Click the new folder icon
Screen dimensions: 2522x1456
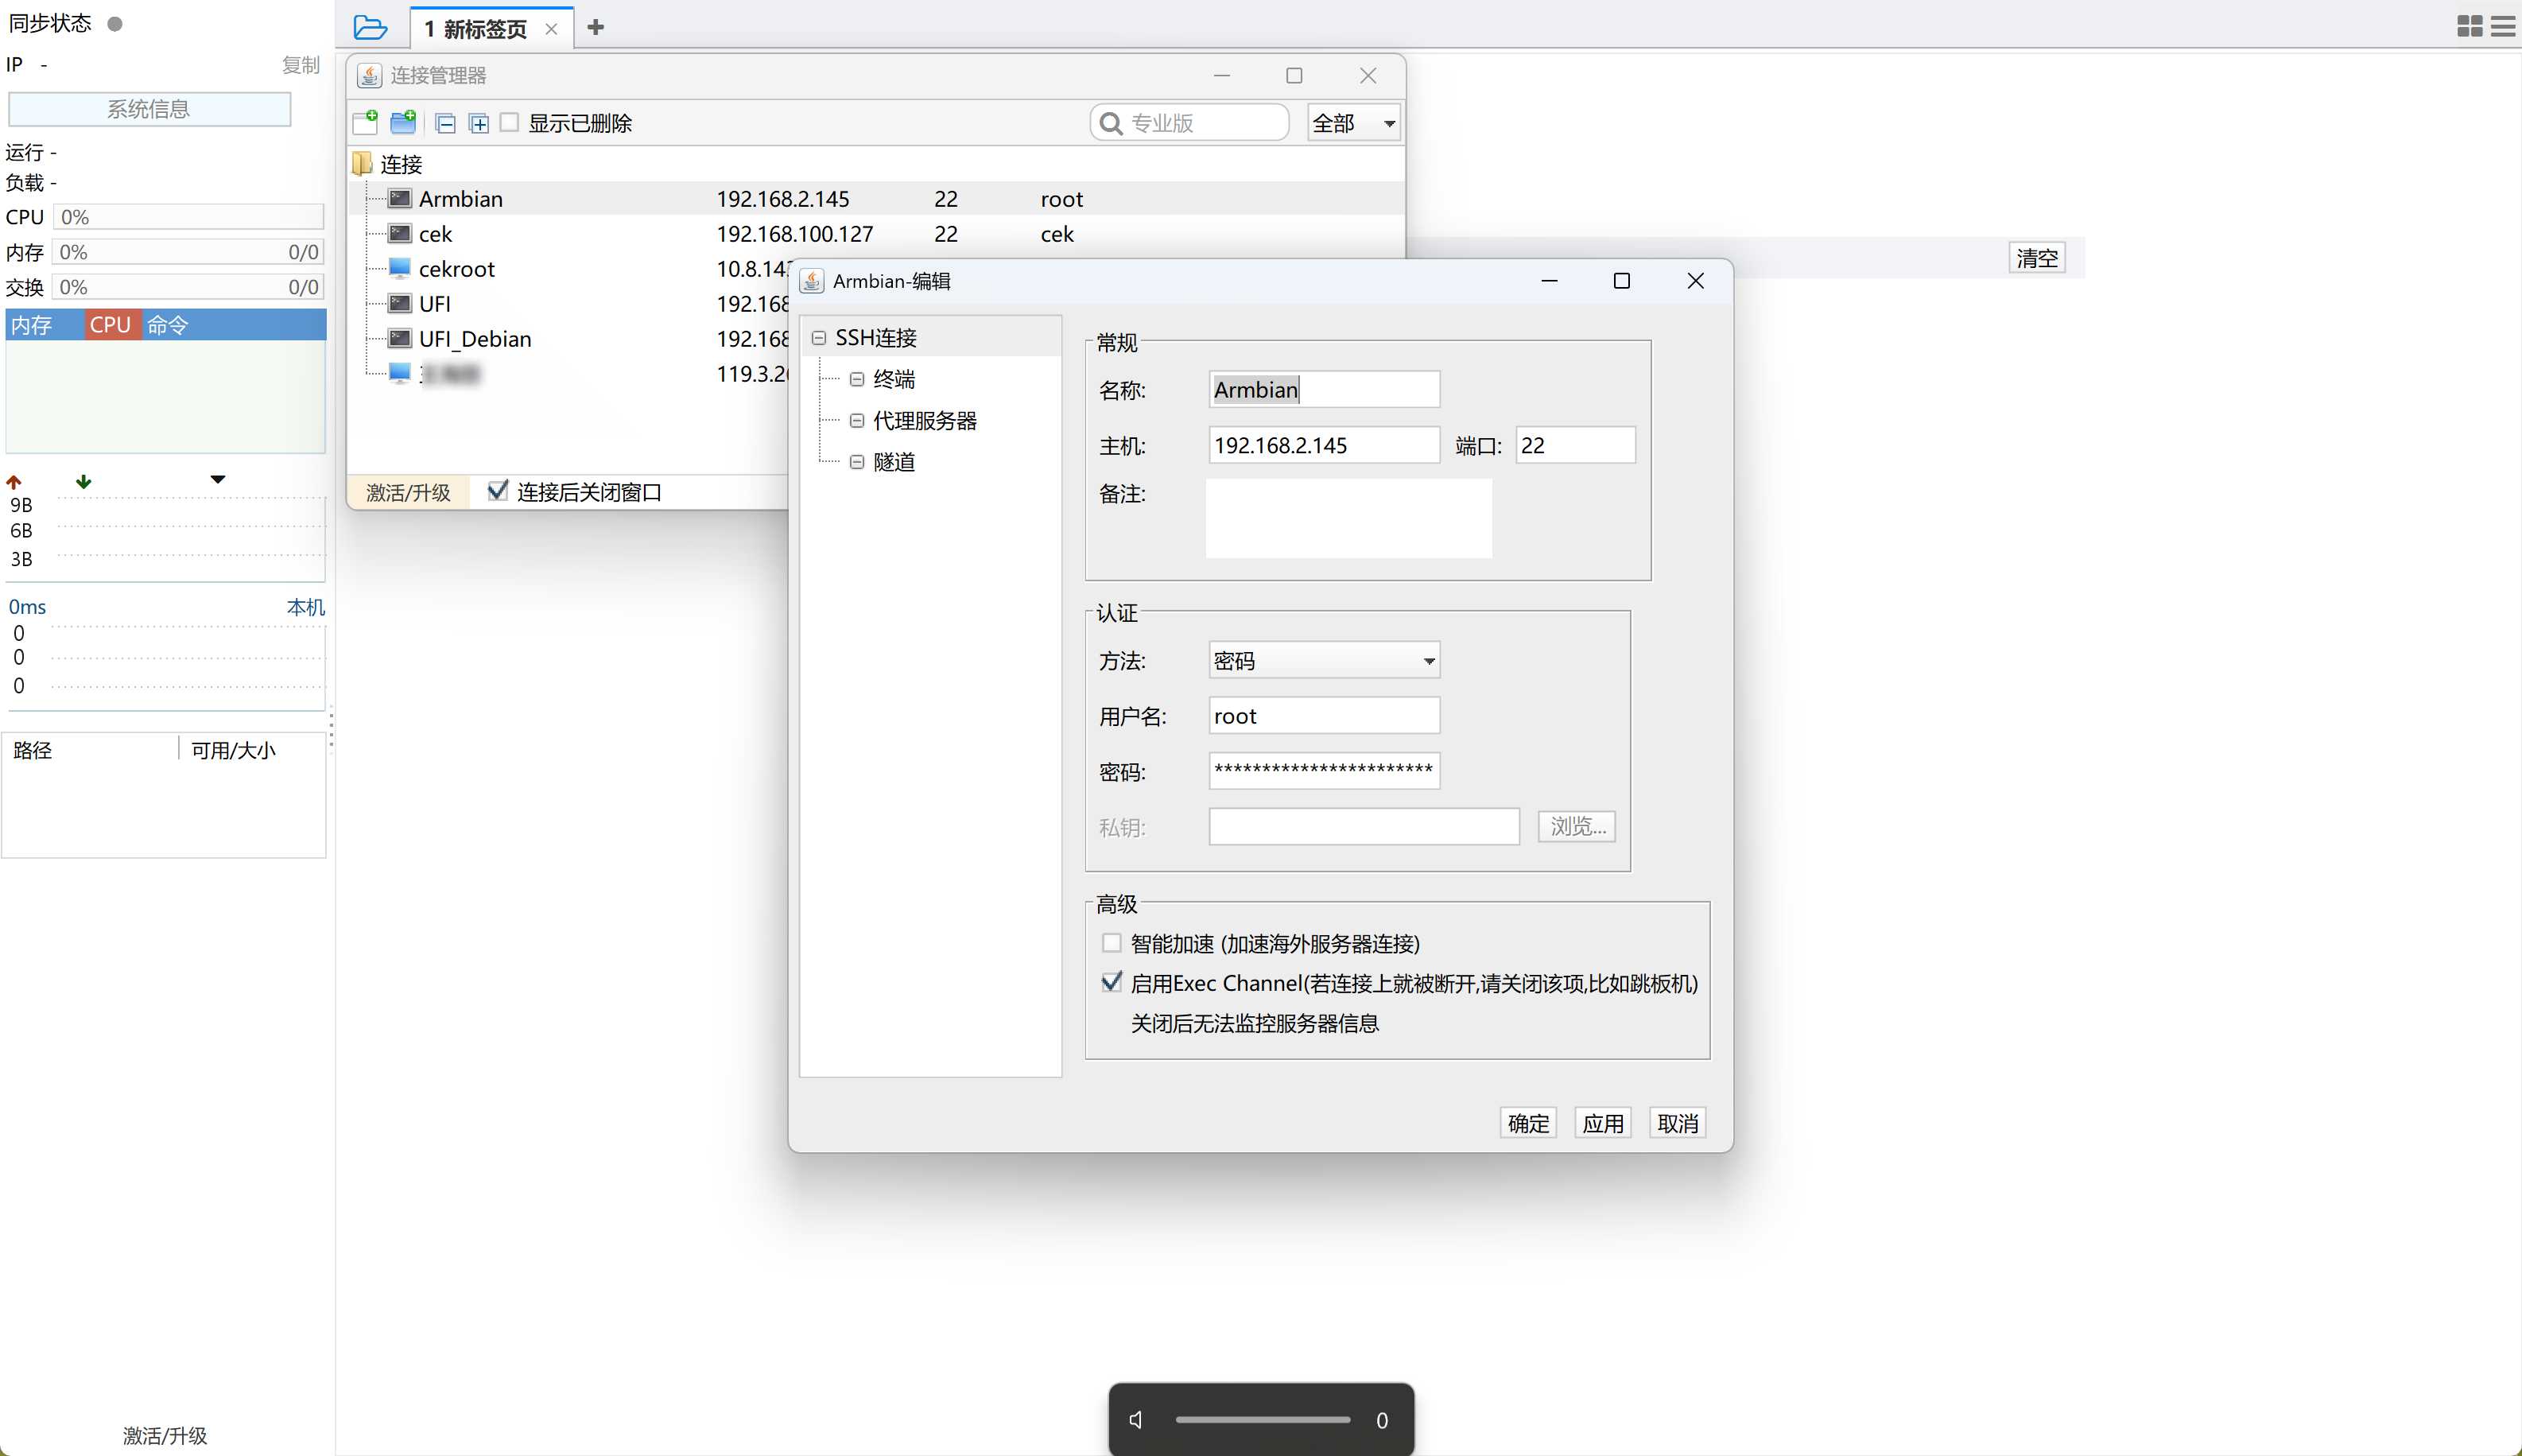[x=403, y=122]
